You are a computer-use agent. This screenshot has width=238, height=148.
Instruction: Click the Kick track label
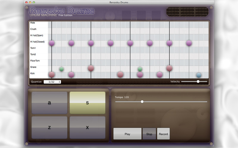(32, 73)
